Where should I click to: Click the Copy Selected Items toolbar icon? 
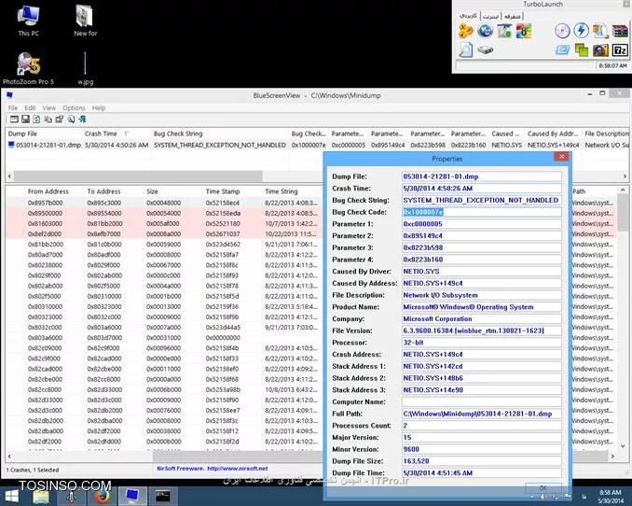point(48,119)
